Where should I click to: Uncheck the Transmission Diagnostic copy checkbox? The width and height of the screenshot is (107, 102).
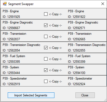click(46, 48)
